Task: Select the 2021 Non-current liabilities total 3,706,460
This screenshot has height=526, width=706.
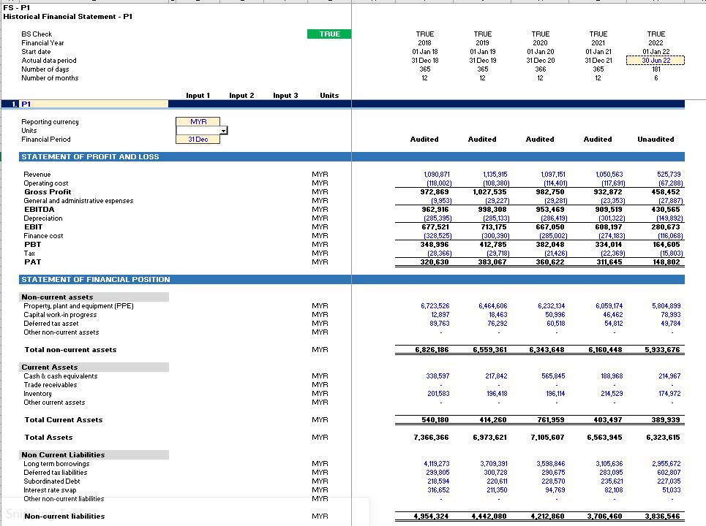Action: [605, 516]
